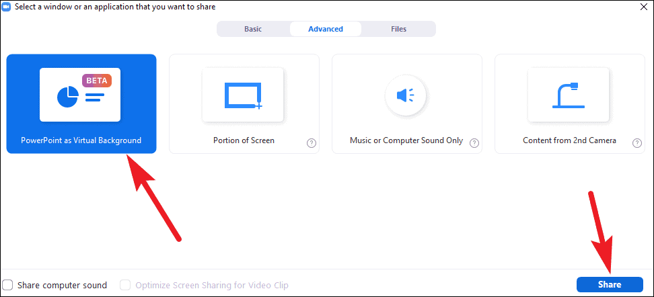
Task: Select the PowerPoint pie chart slide icon
Action: click(80, 95)
